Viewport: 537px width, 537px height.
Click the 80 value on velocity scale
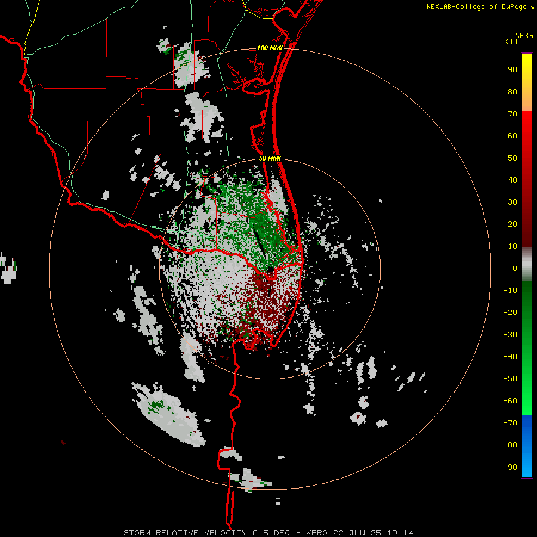[x=513, y=91]
